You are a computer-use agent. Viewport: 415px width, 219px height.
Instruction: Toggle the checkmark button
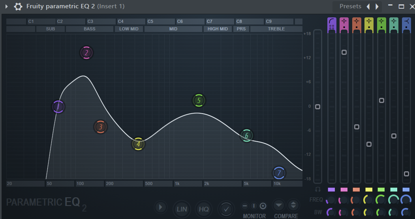click(226, 210)
